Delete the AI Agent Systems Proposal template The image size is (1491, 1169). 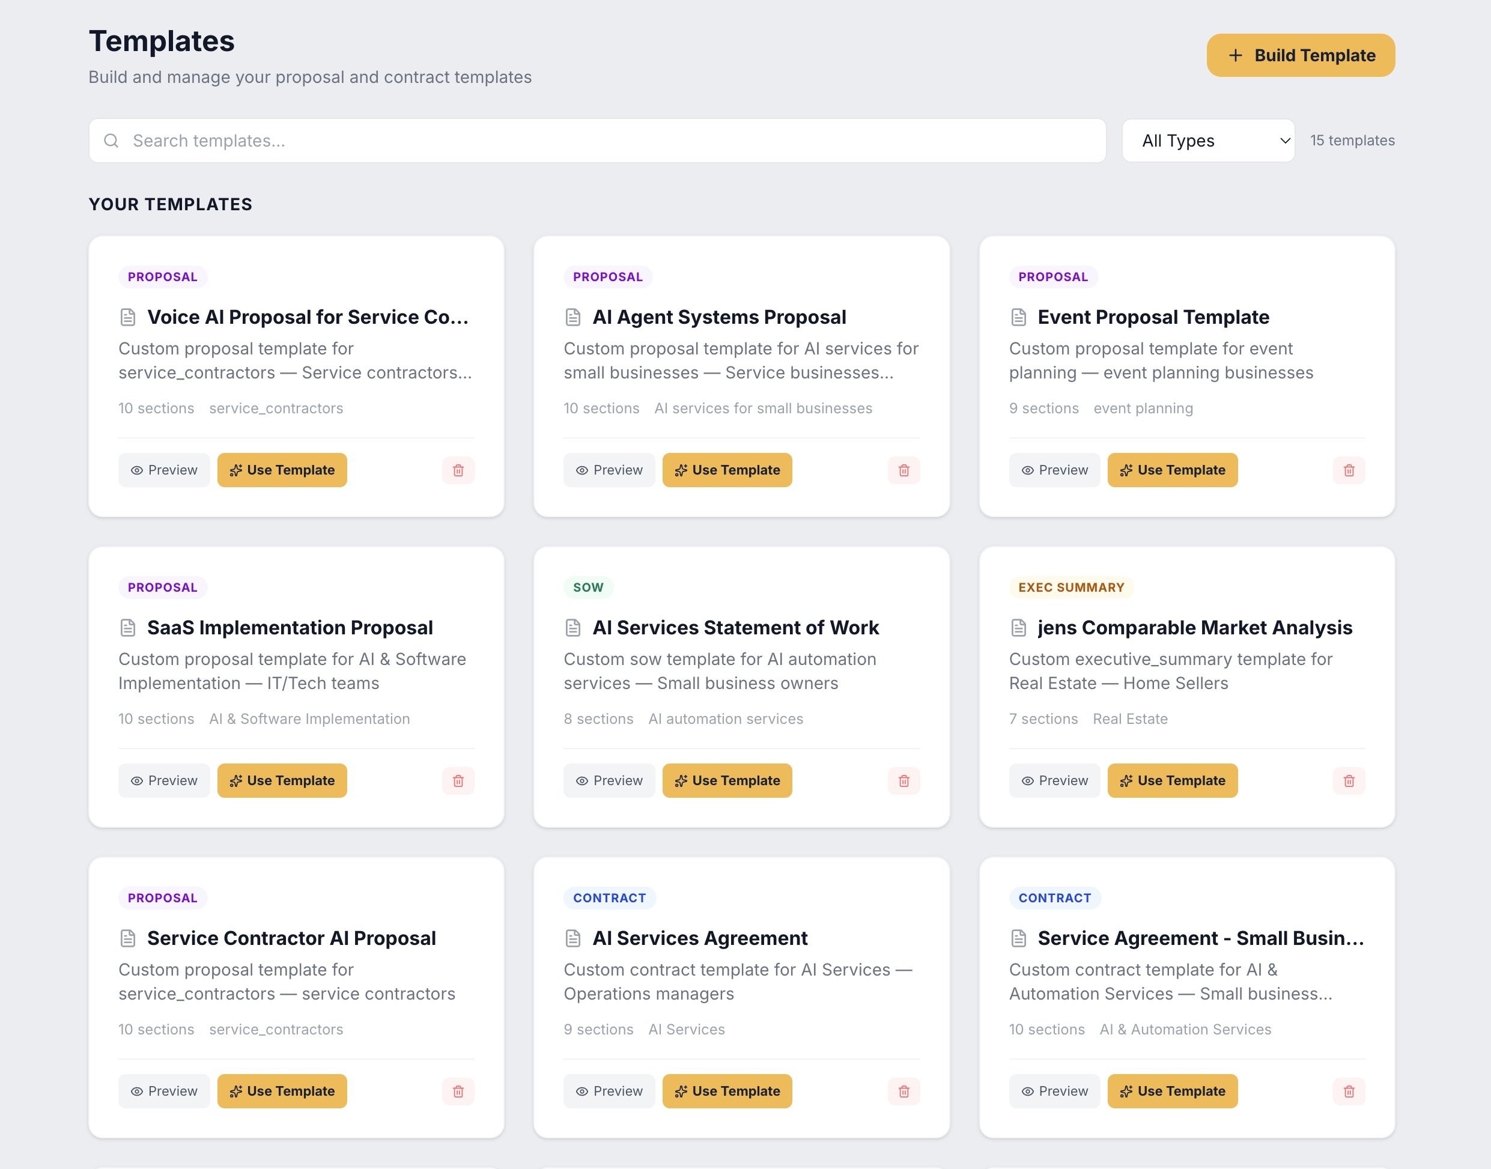click(903, 470)
